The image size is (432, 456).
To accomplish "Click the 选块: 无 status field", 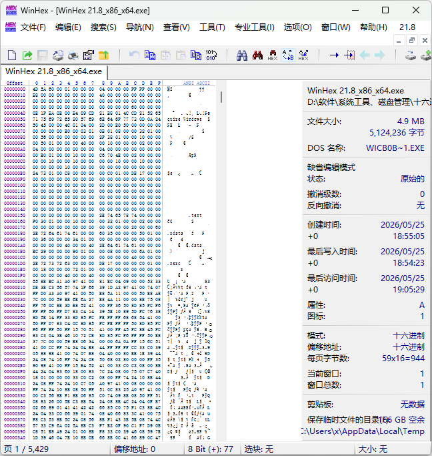I will (x=298, y=449).
